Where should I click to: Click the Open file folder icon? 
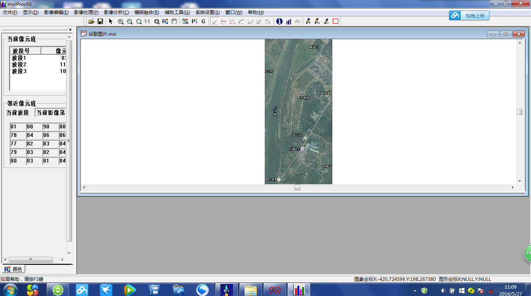[x=91, y=22]
